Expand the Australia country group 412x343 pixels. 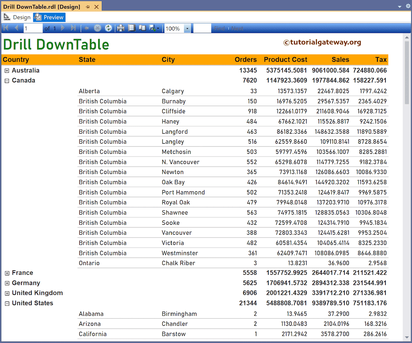point(6,70)
